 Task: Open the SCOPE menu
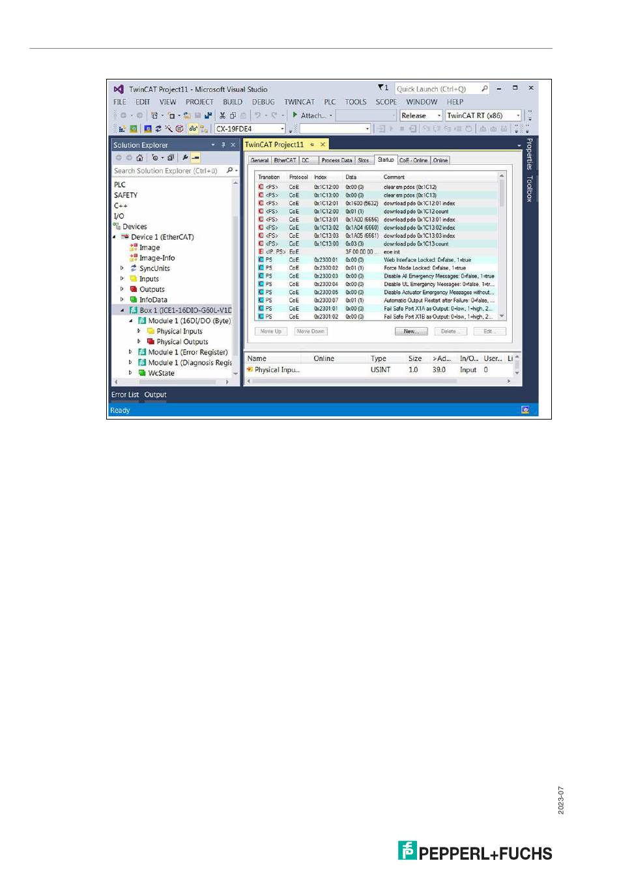click(x=386, y=102)
